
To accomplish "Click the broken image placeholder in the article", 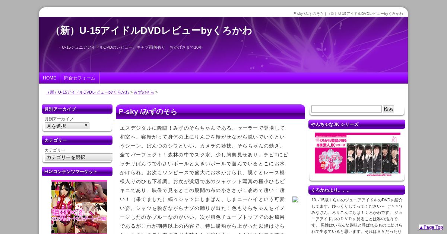I will point(295,199).
